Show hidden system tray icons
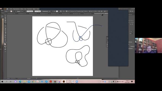Viewport: 162px width, 91px height. click(101, 82)
